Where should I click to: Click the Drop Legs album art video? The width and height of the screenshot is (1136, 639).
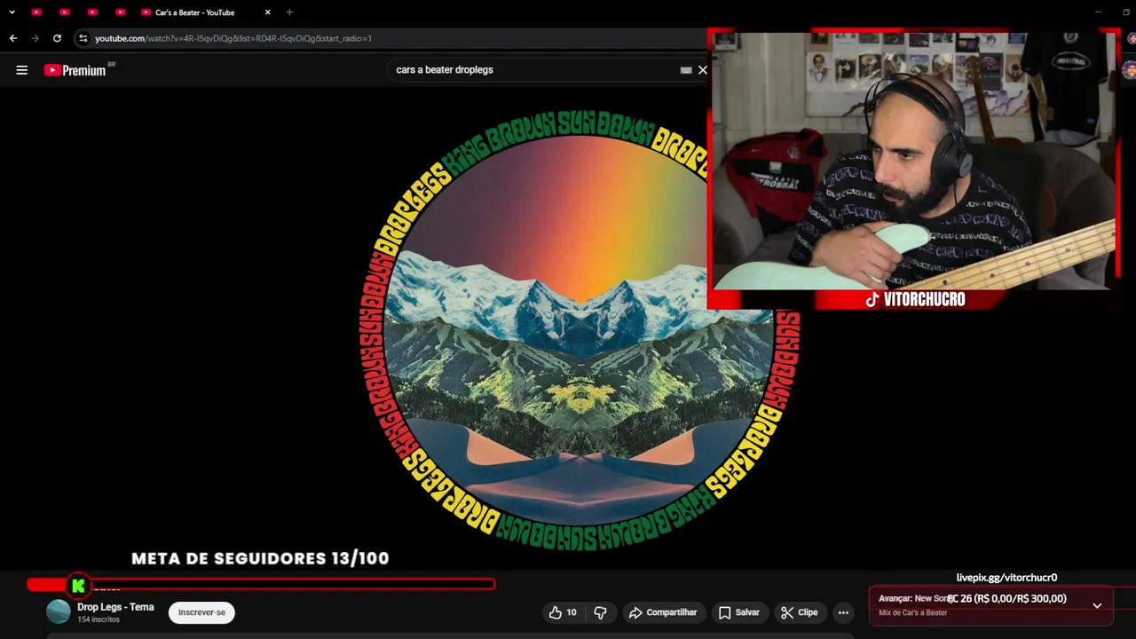(580, 329)
